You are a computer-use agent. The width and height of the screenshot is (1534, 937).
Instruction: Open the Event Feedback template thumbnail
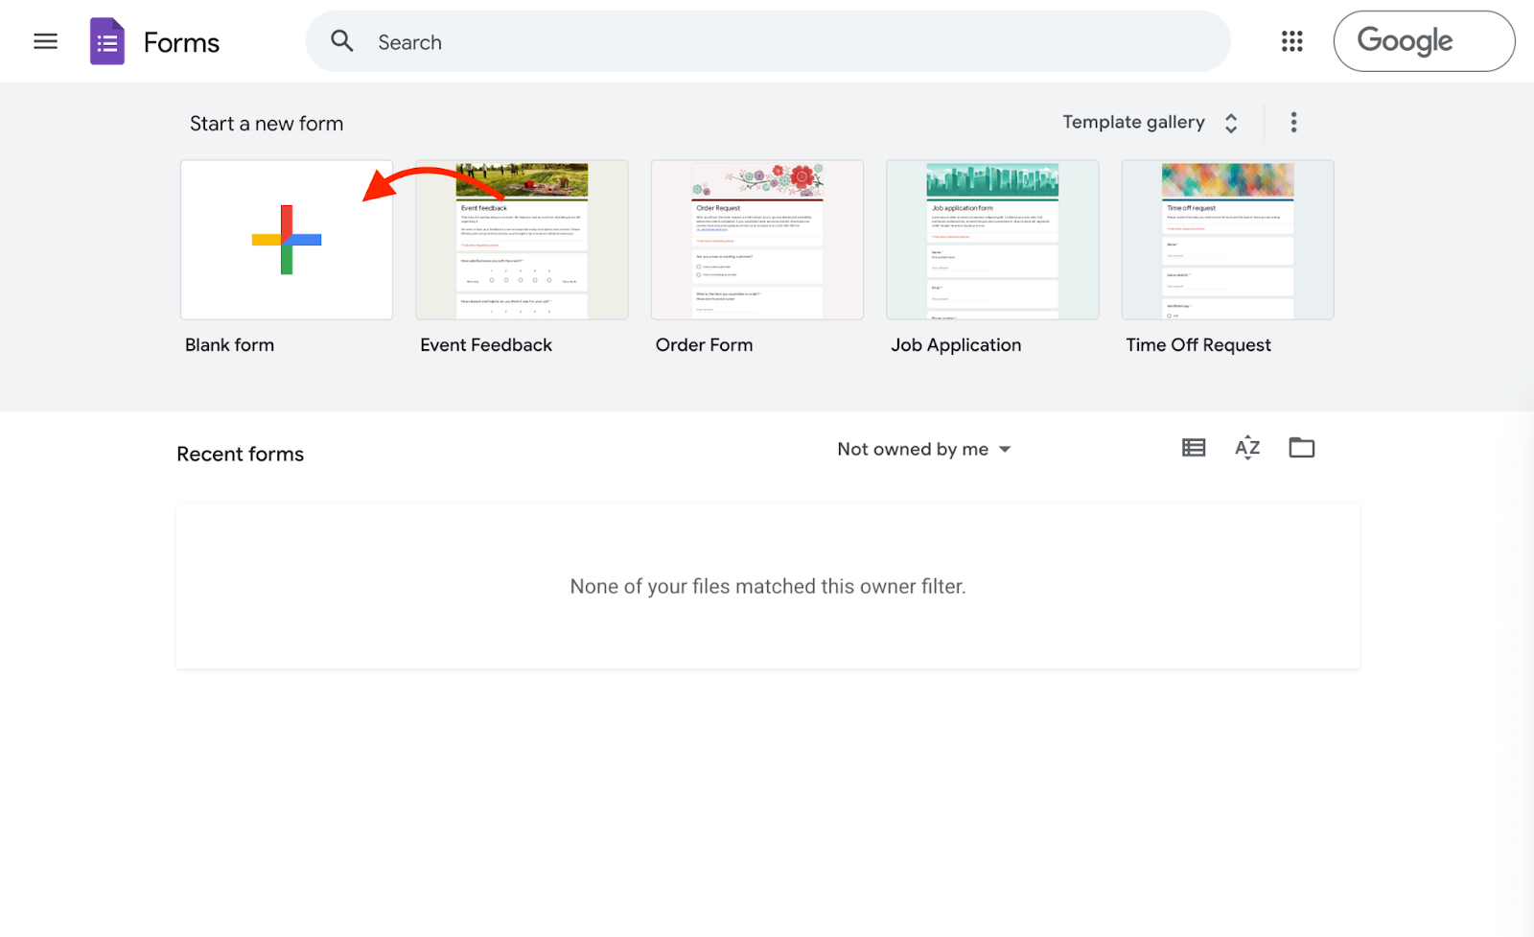point(522,240)
